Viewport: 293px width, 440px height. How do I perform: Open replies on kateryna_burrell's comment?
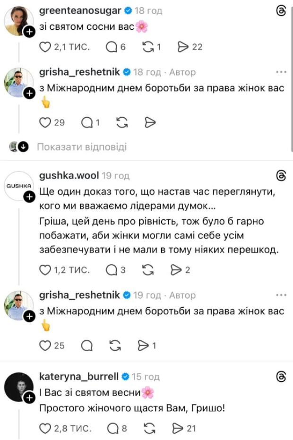click(112, 428)
